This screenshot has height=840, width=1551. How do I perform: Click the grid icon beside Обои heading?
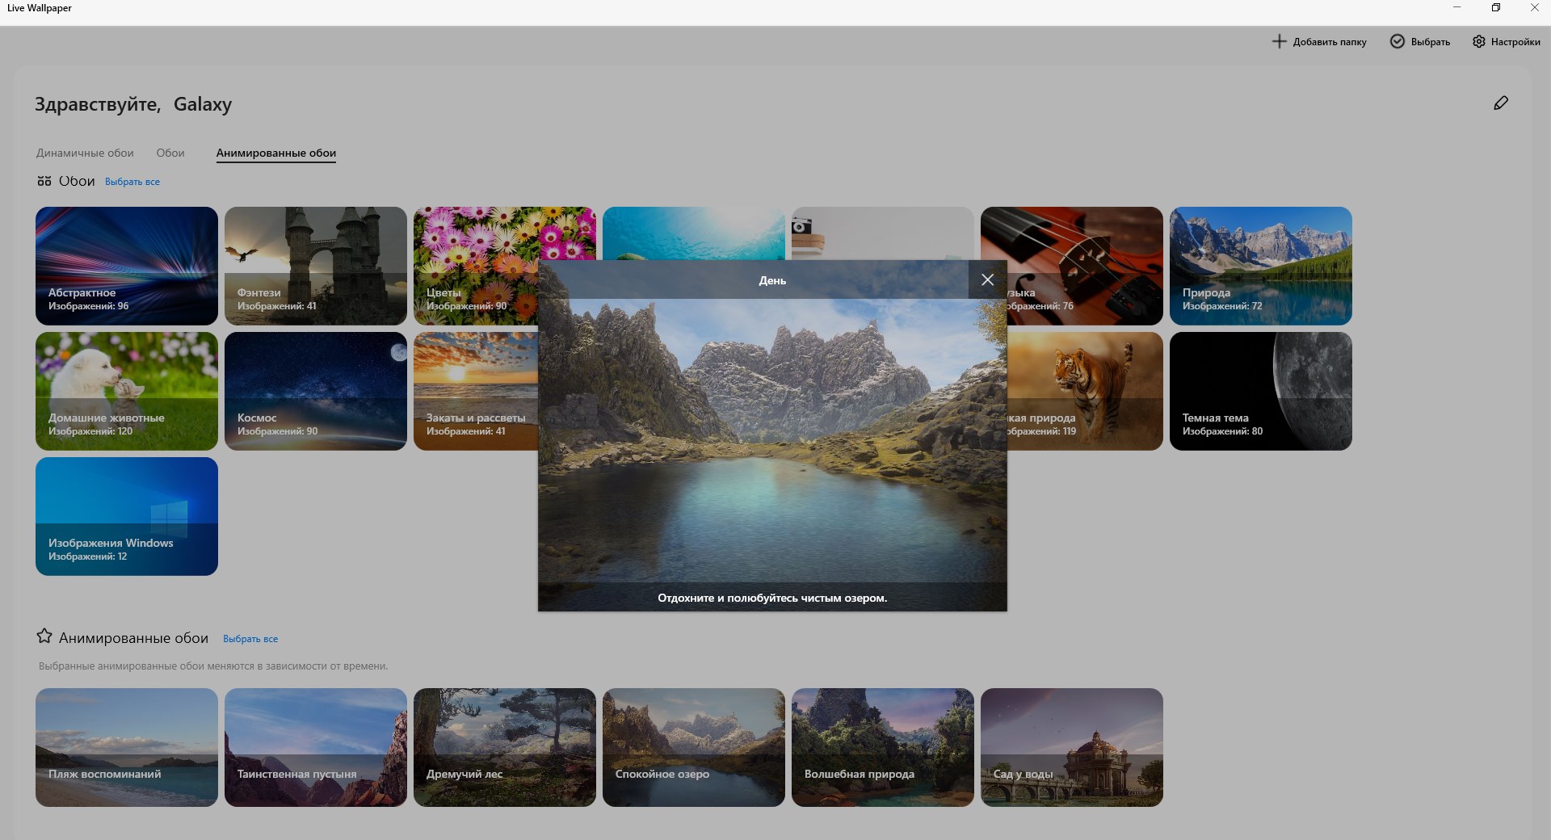coord(44,181)
